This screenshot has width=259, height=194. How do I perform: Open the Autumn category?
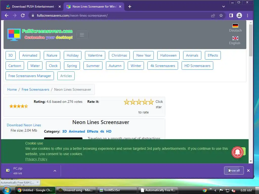[x=115, y=66]
